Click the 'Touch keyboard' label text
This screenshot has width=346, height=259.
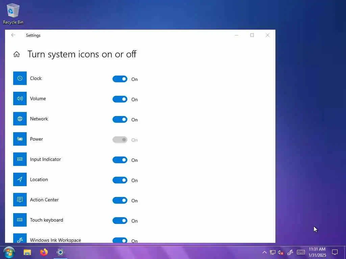tap(47, 220)
